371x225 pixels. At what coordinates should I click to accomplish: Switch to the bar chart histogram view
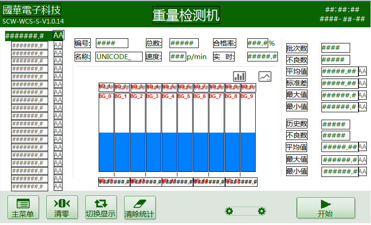point(239,77)
